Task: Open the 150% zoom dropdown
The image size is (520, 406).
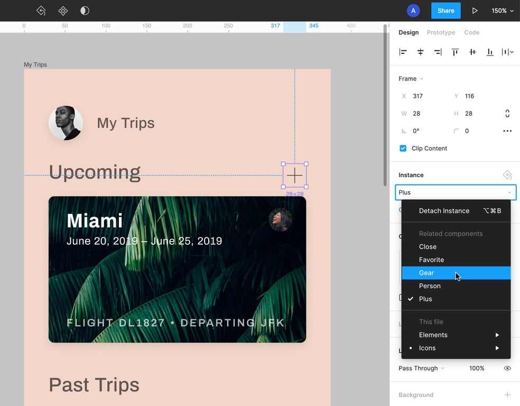Action: pyautogui.click(x=503, y=11)
